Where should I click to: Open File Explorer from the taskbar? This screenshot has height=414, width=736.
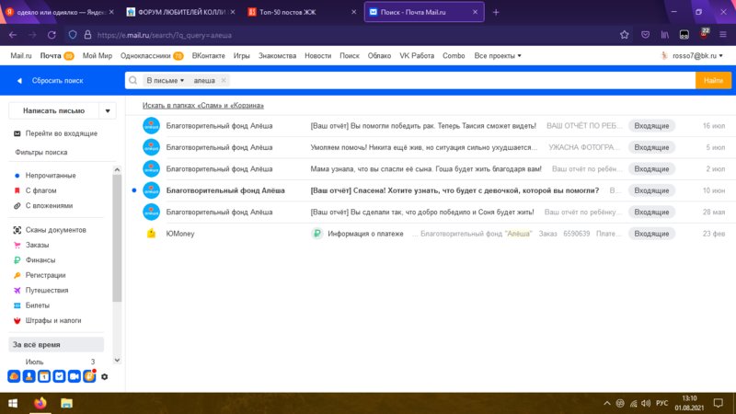click(x=66, y=403)
